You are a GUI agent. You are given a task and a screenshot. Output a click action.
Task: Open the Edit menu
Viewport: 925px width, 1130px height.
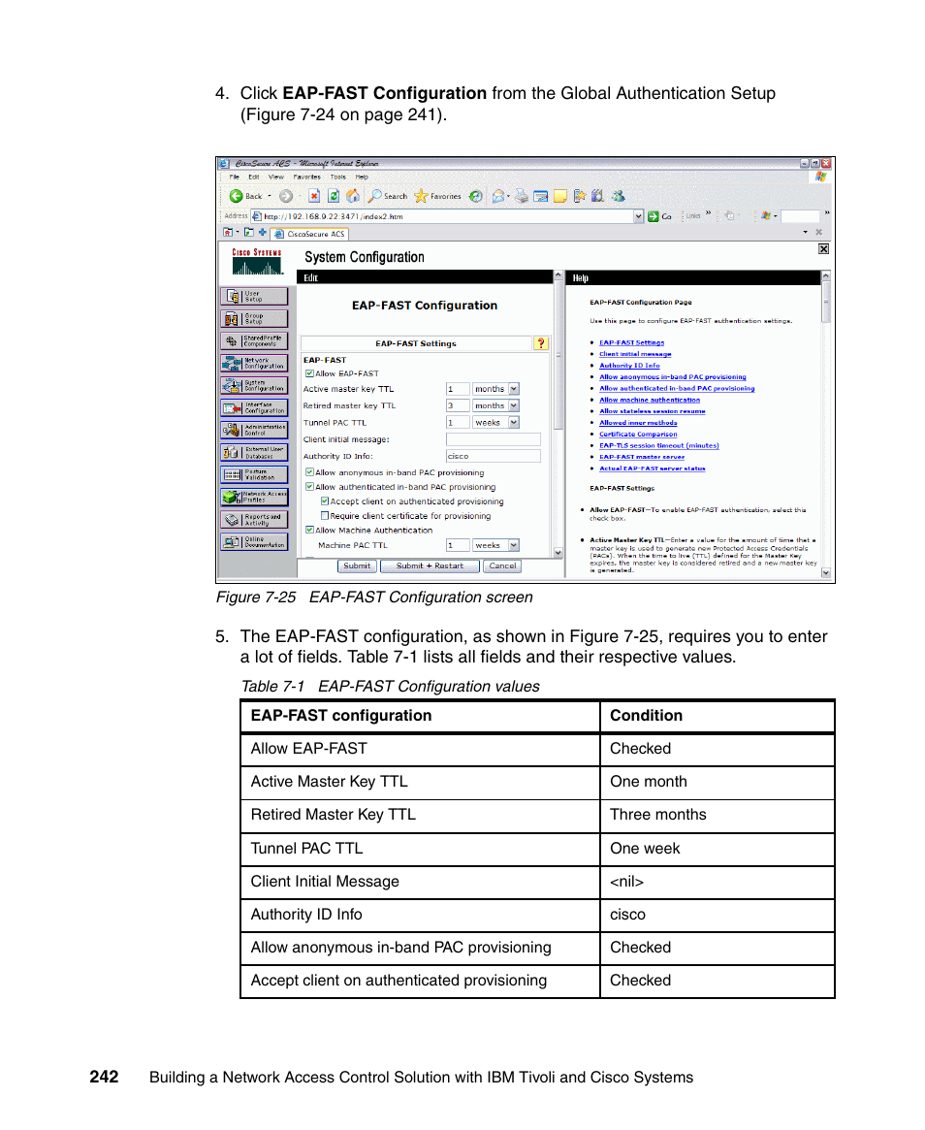point(254,177)
